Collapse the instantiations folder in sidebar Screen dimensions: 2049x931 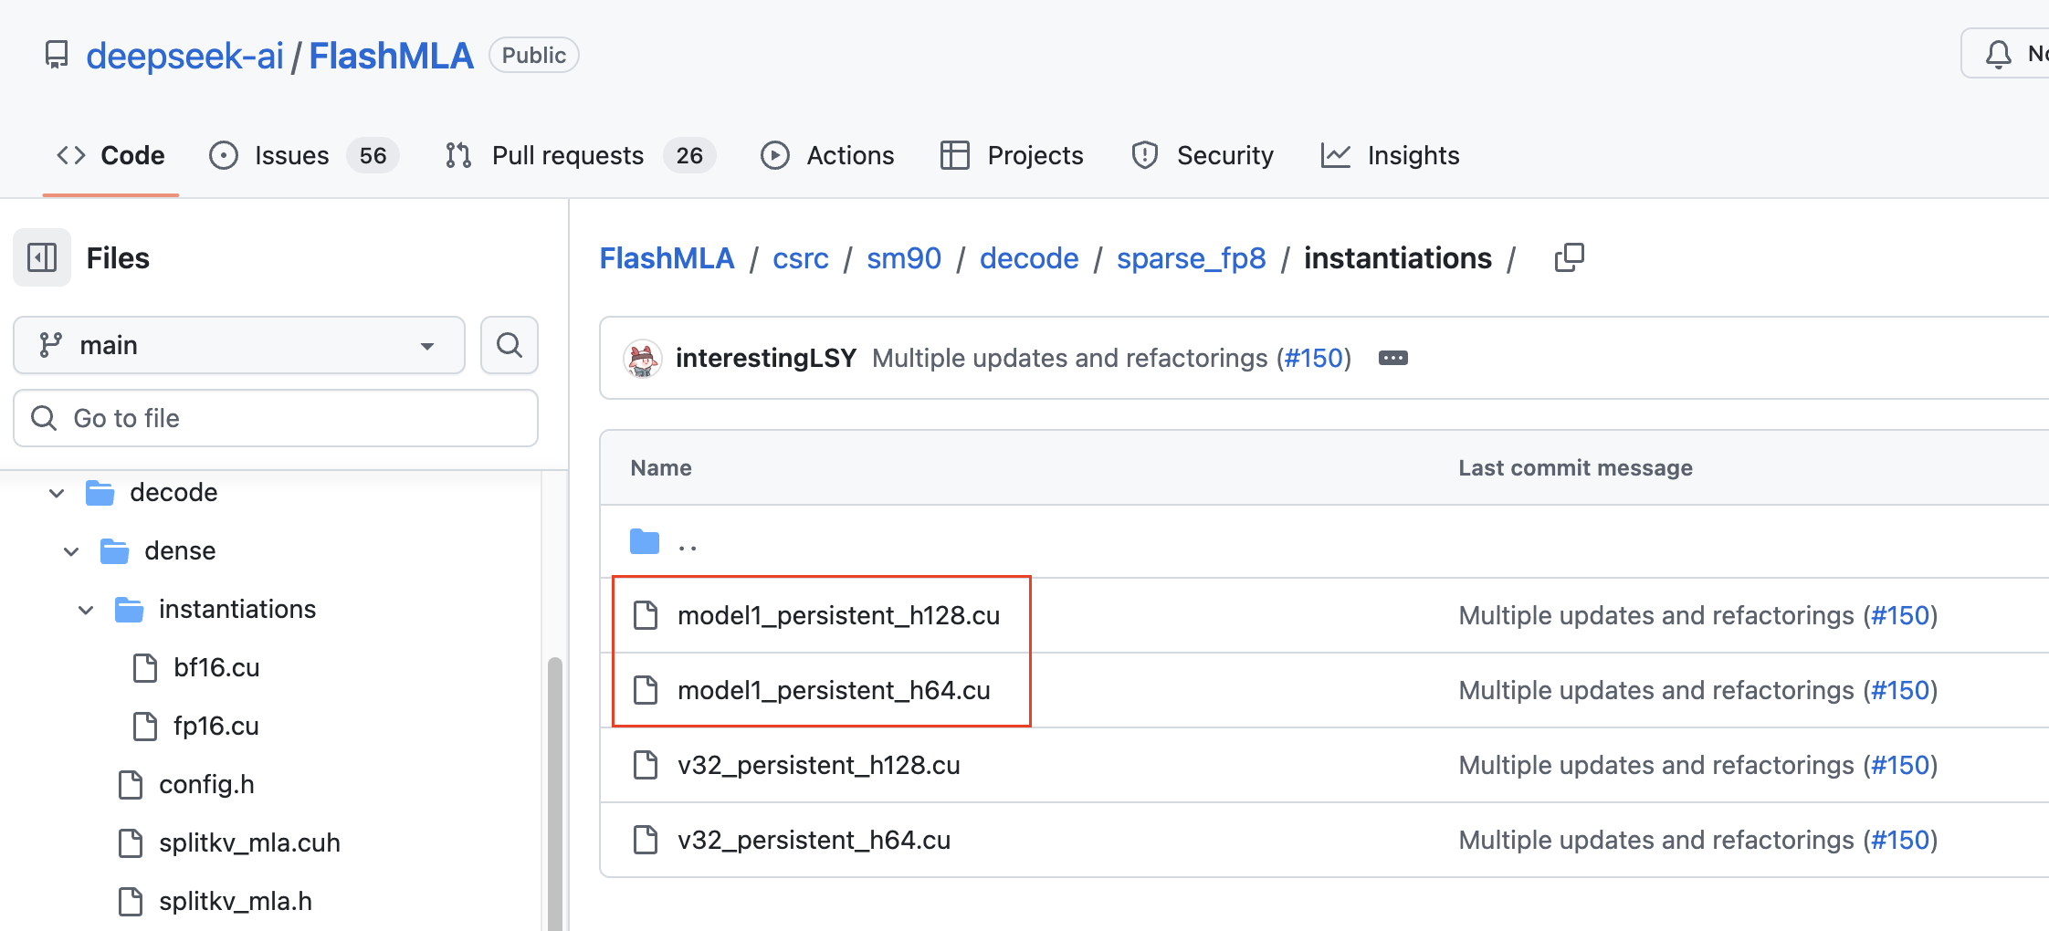tap(86, 610)
